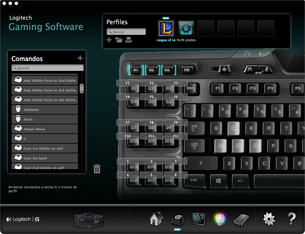Click the G8 key labeled F8
This screenshot has width=305, height=234.
151,128
